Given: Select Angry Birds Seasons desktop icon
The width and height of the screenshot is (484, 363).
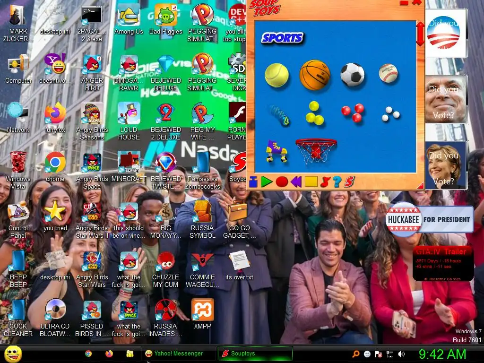Looking at the screenshot, I should coord(92,121).
